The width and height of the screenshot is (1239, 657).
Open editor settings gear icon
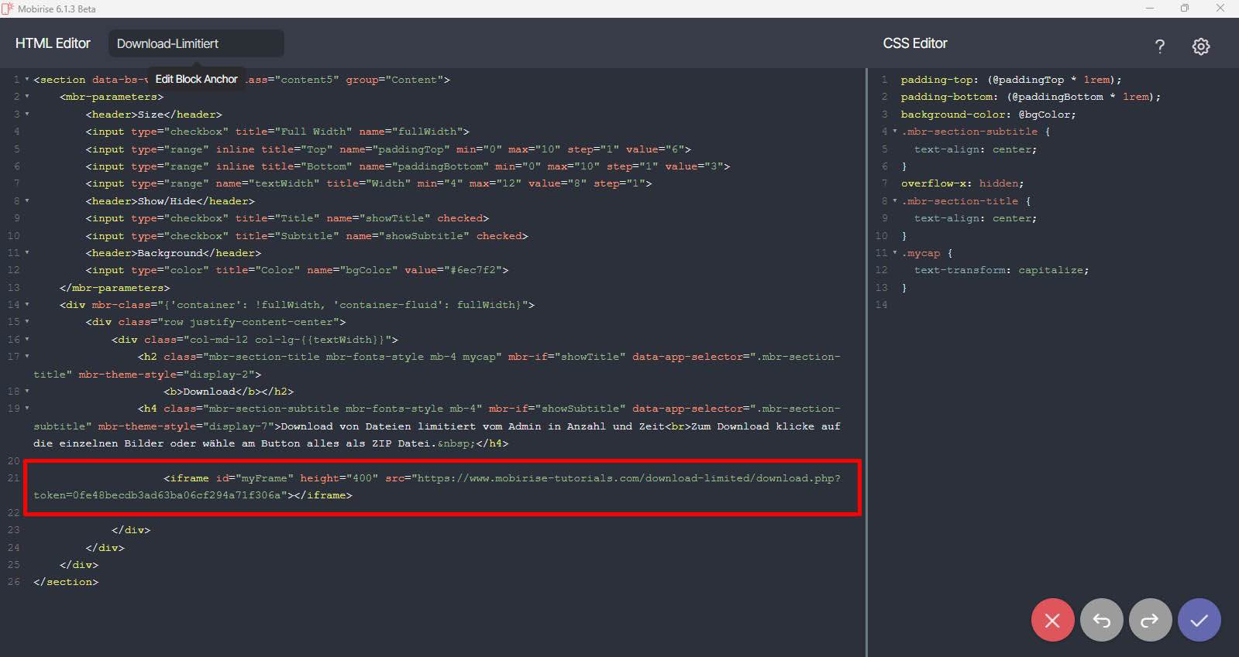1200,46
